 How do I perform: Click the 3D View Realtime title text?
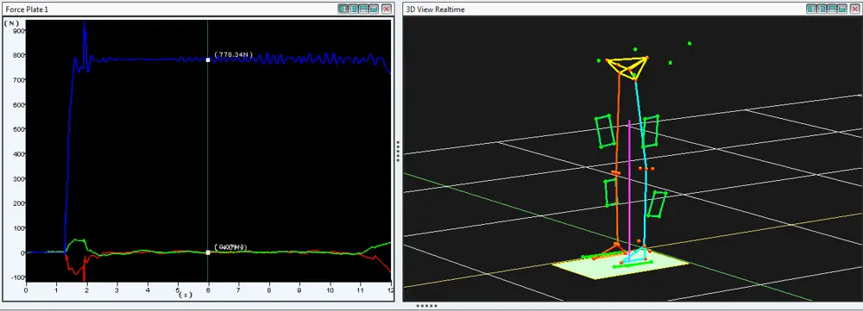click(x=435, y=9)
